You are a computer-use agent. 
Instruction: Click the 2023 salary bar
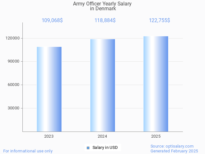(49, 89)
